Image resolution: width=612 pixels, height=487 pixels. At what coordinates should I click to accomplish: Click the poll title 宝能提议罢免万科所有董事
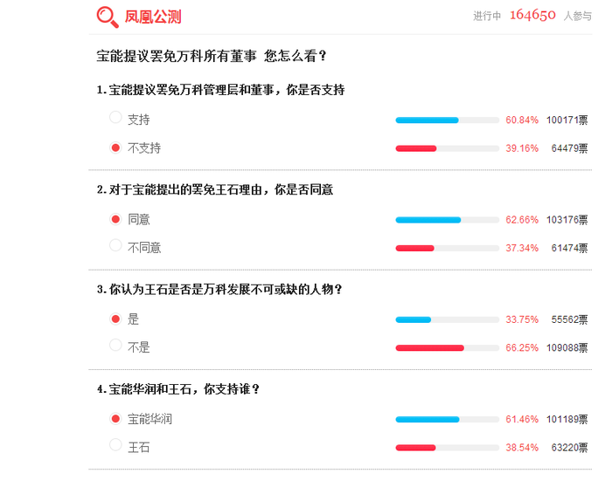pos(177,56)
